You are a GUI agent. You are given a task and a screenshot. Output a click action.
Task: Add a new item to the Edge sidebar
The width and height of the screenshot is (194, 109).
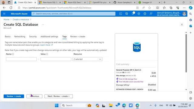tap(191, 33)
